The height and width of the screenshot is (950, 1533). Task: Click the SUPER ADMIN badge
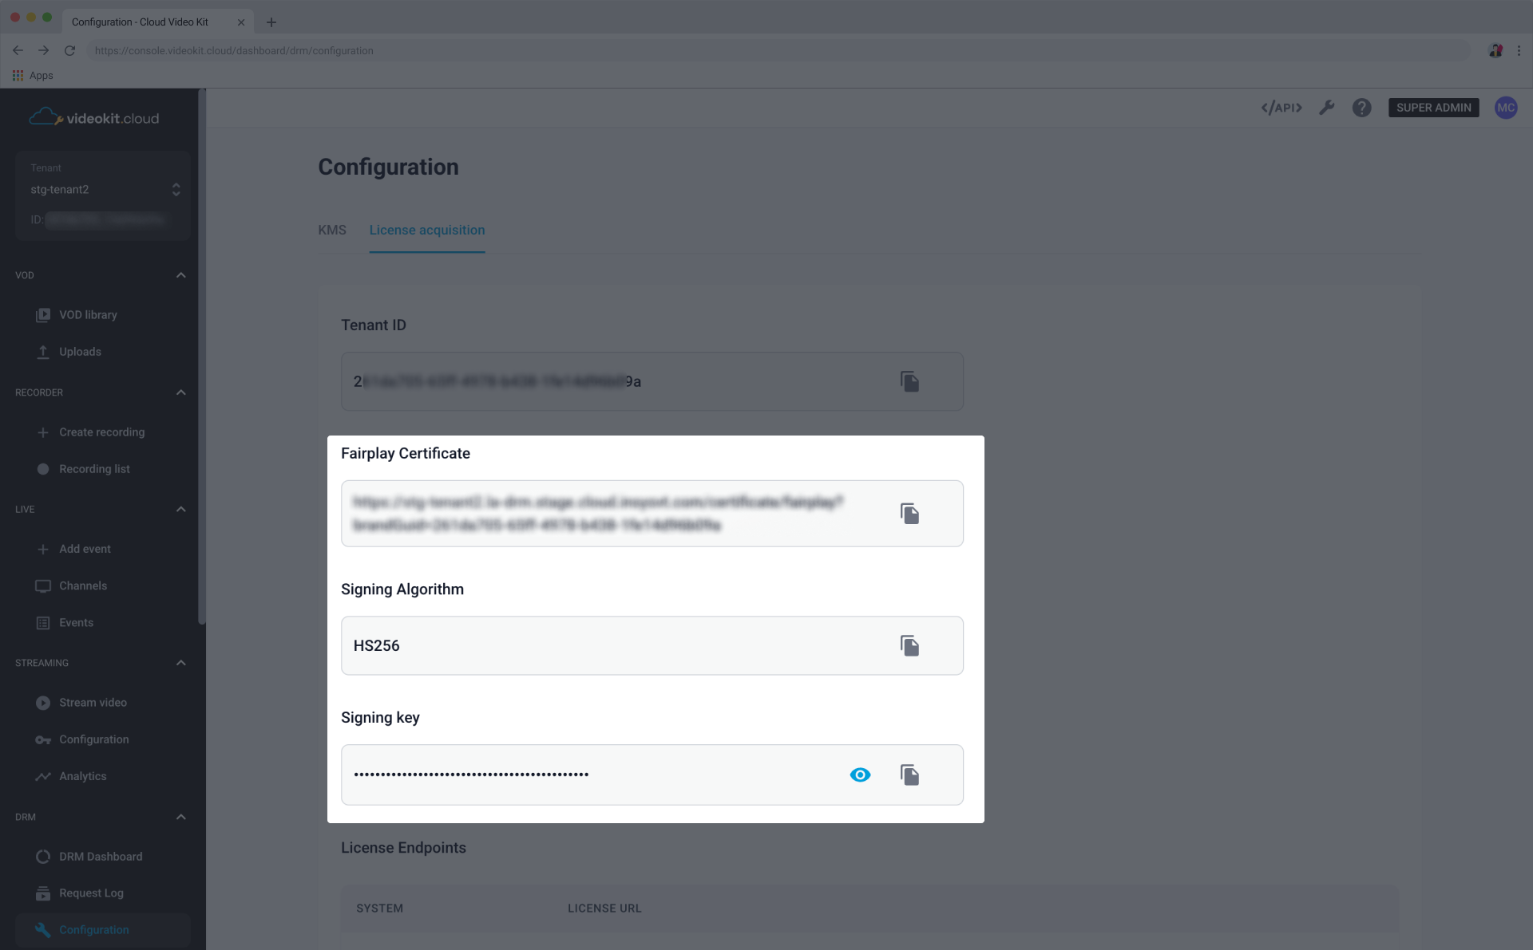[1433, 107]
